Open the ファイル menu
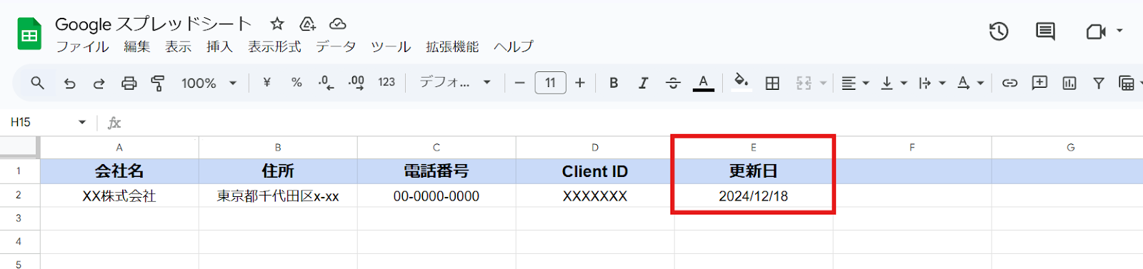 [82, 47]
